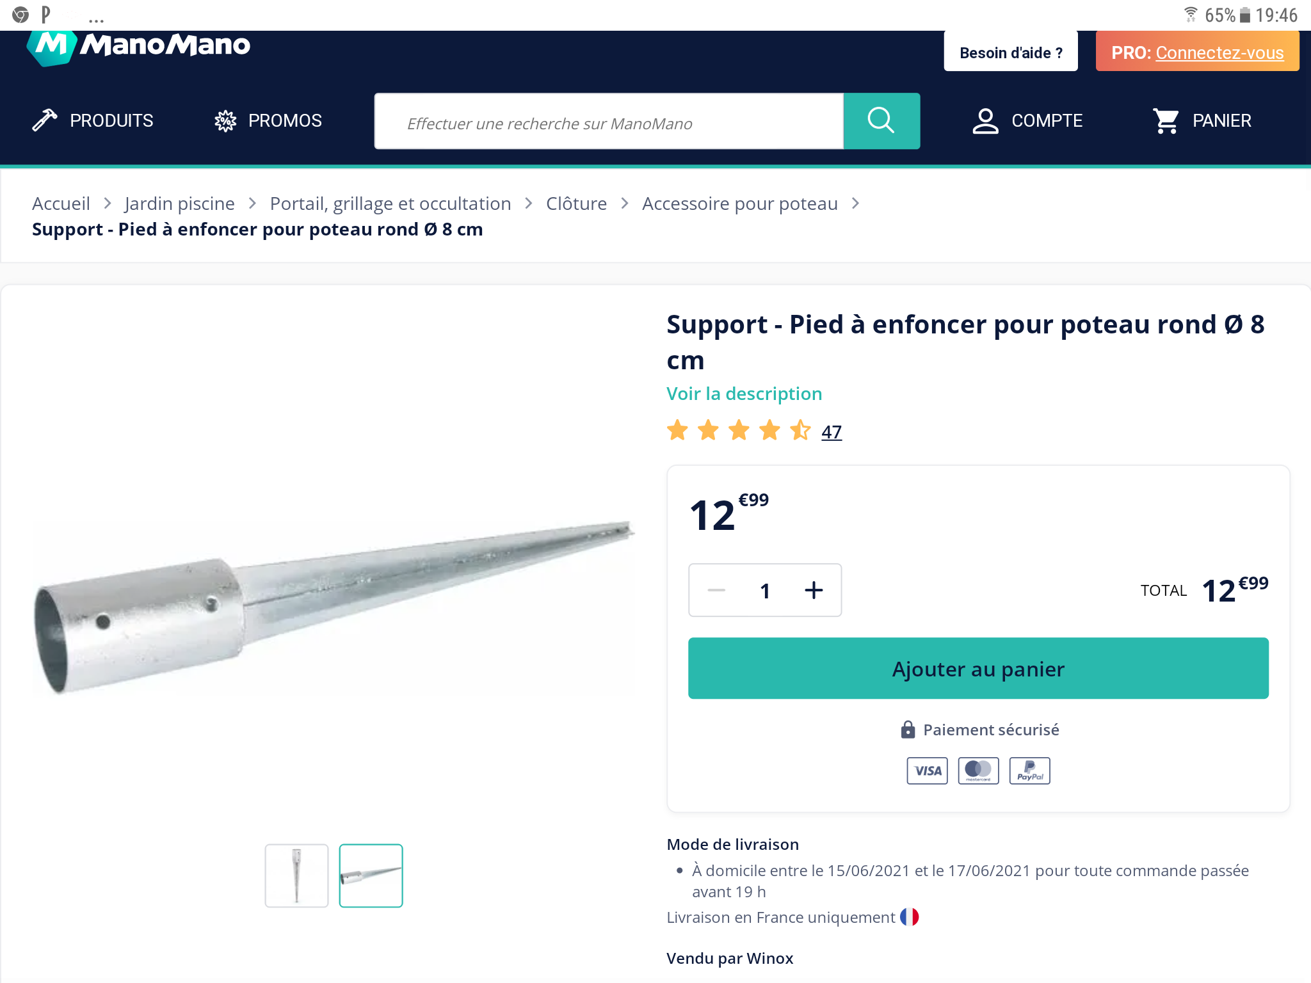This screenshot has width=1311, height=983.
Task: Open the account user icon
Action: pyautogui.click(x=985, y=121)
